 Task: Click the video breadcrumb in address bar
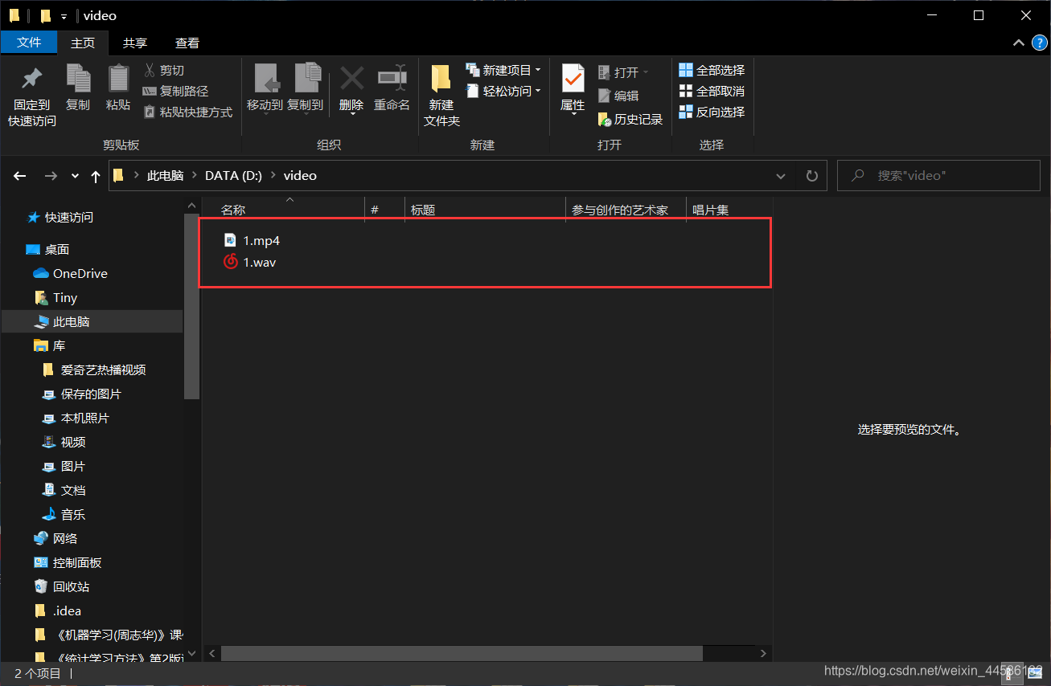300,175
